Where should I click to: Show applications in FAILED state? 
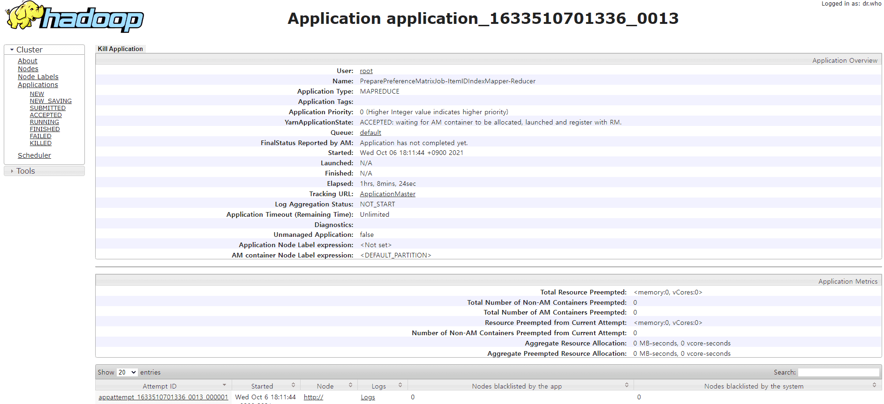pyautogui.click(x=41, y=136)
